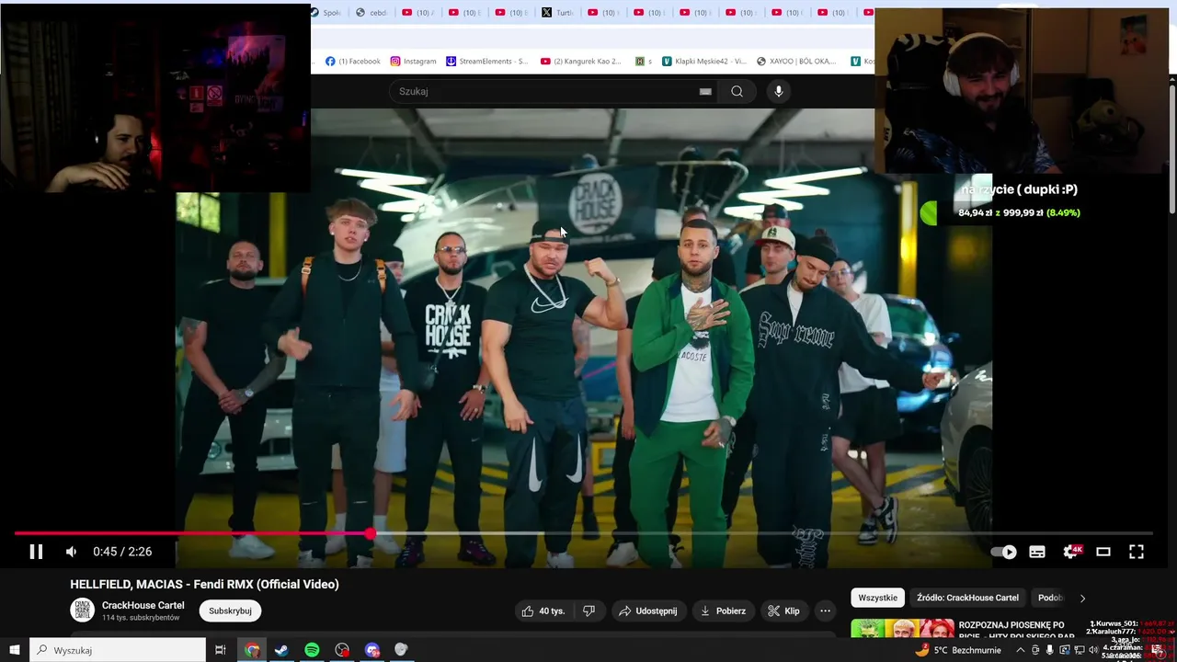Viewport: 1177px width, 662px height.
Task: Open the 'Klapki Męskie42' Vinted bookmark
Action: tap(704, 61)
